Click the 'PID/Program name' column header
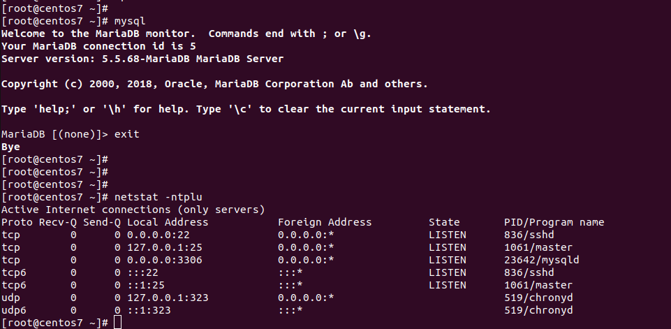Screen dimensions: 671x329 (554, 222)
